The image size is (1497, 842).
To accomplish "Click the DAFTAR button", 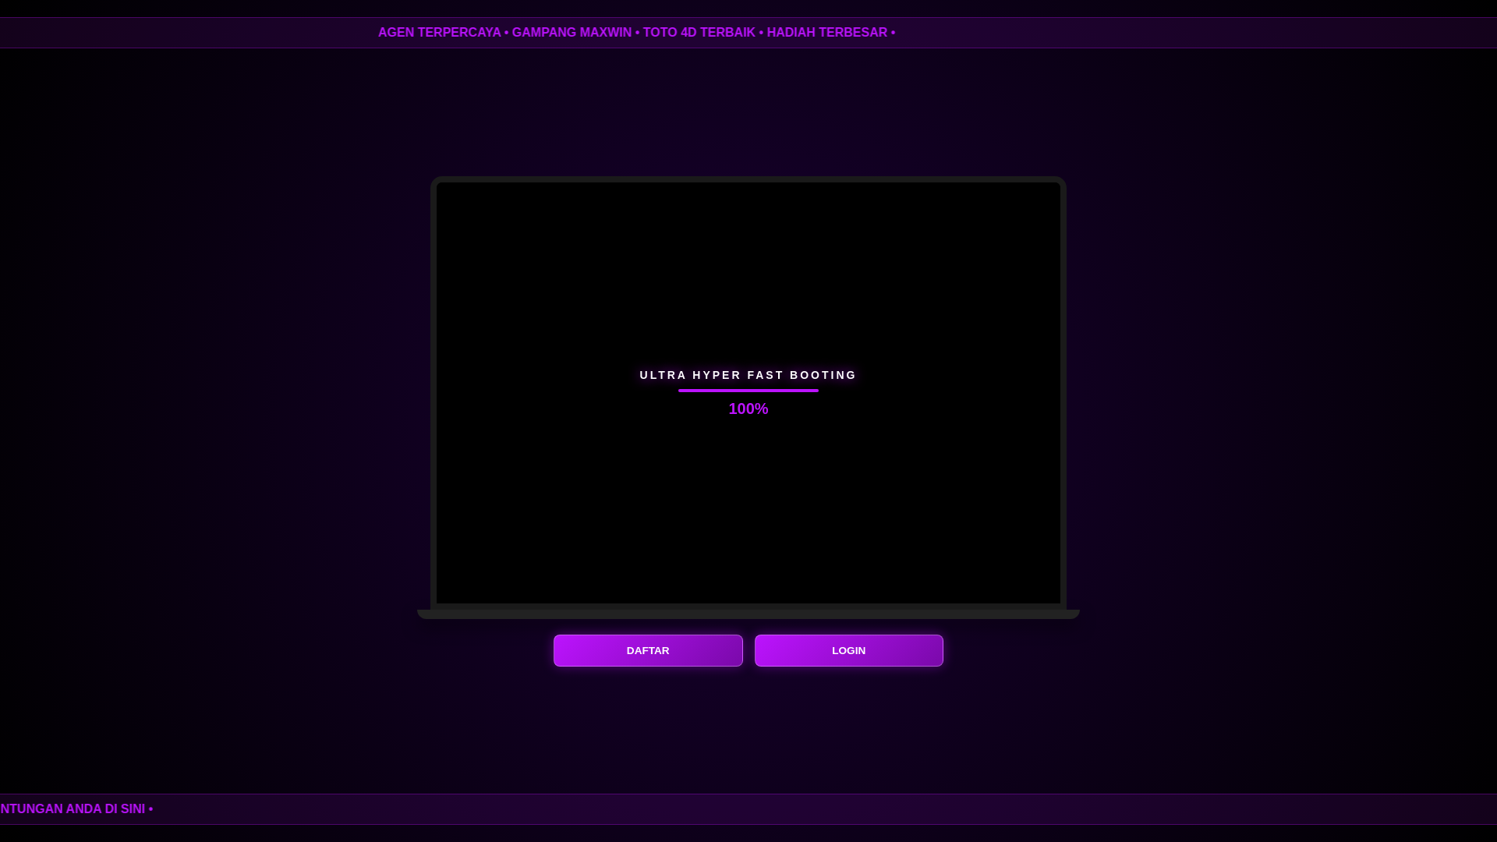I will click(x=647, y=650).
